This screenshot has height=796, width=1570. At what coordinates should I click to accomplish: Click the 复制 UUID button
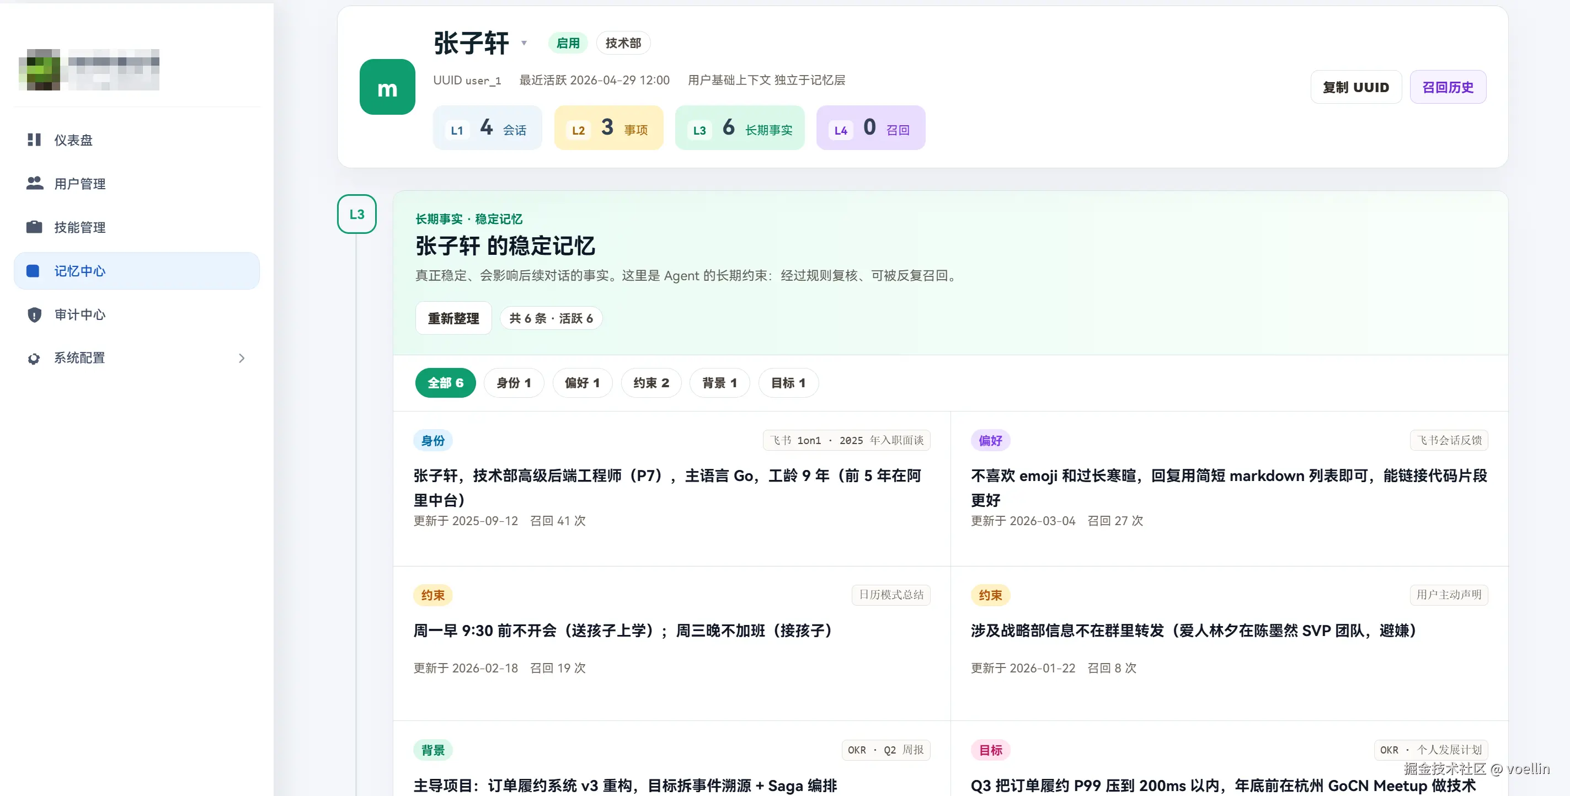[1355, 87]
